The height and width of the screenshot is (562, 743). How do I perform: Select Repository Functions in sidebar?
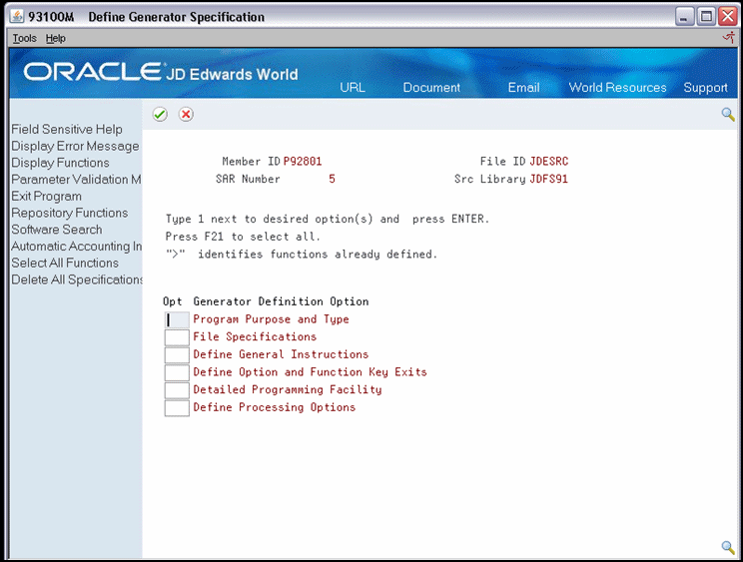click(70, 213)
